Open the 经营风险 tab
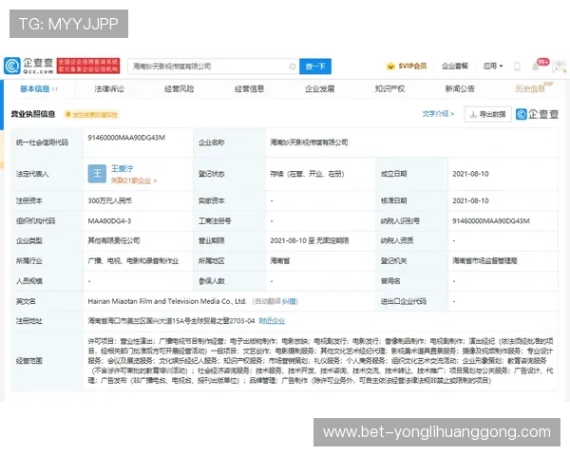Image resolution: width=570 pixels, height=456 pixels. (180, 88)
